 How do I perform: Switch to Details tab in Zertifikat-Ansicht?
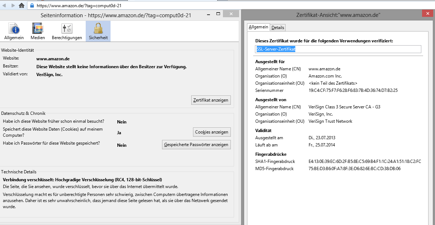[x=278, y=27]
